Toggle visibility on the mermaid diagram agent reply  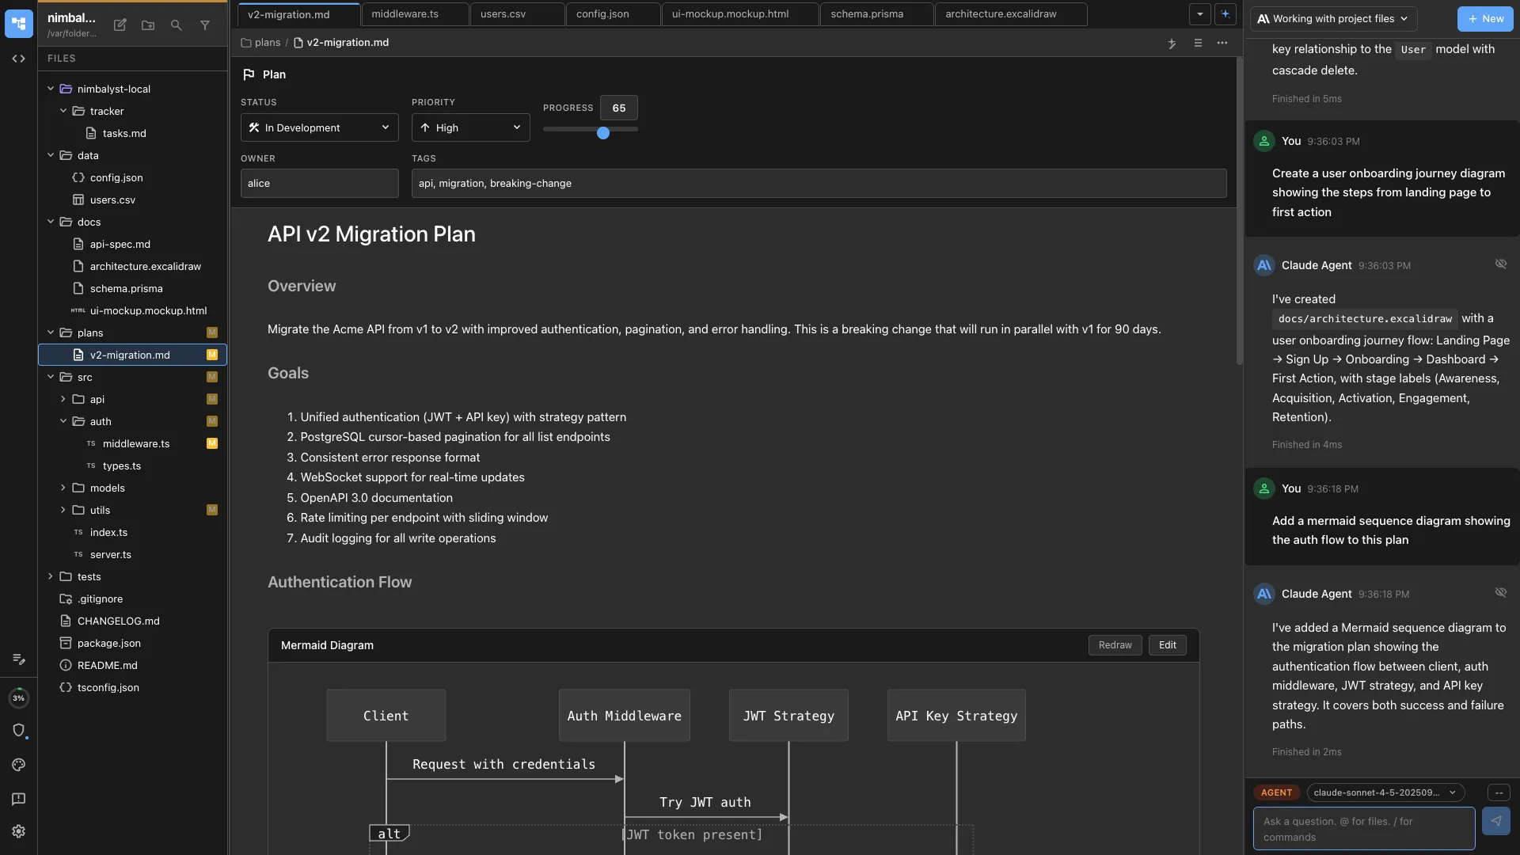[x=1501, y=592]
